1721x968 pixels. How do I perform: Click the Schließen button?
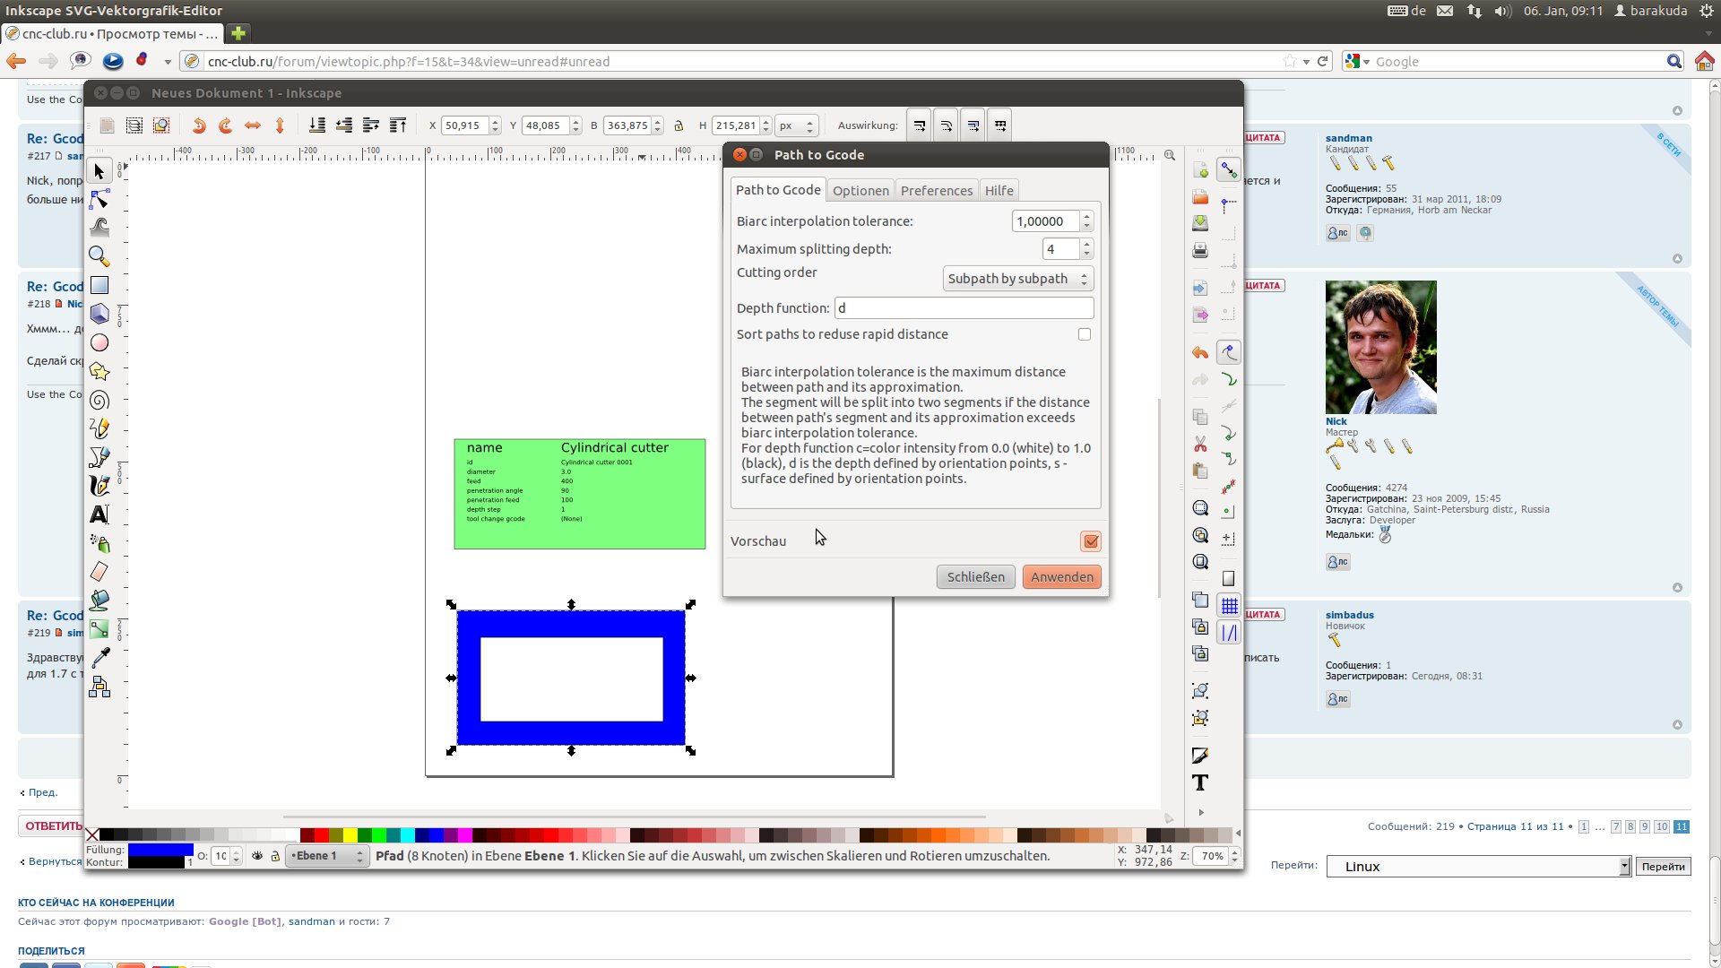tap(975, 577)
